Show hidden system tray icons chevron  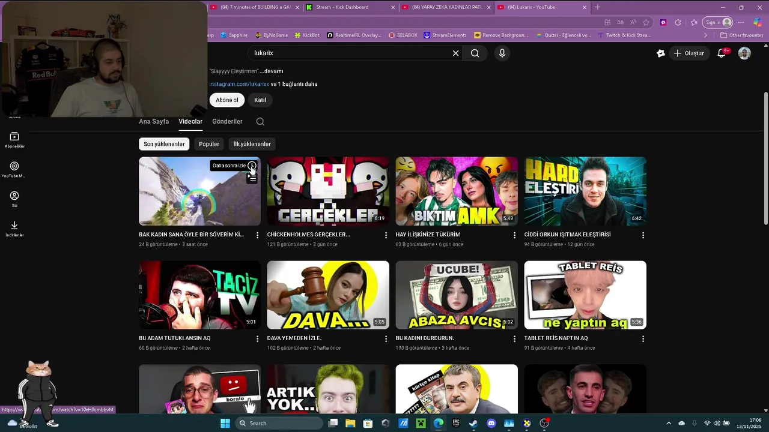[x=669, y=423]
